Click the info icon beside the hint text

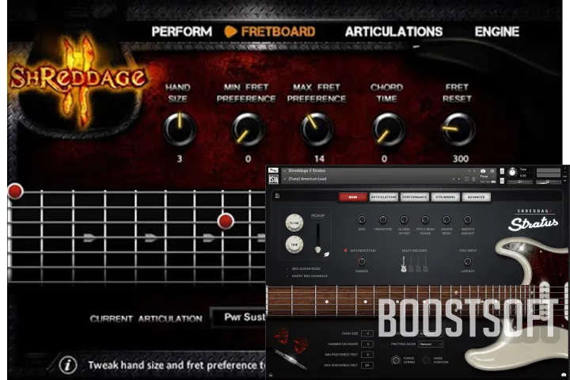(68, 365)
